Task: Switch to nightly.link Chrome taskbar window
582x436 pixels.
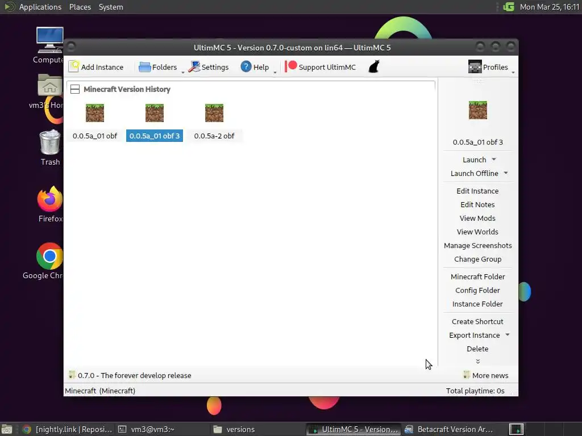Action: click(x=67, y=429)
